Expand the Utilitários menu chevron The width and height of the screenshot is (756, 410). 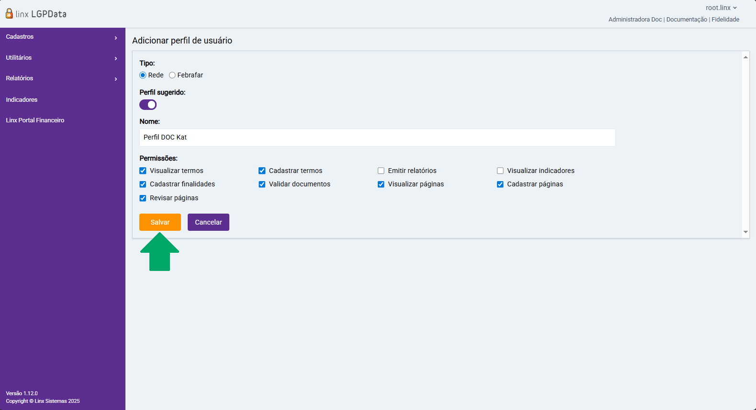[116, 58]
